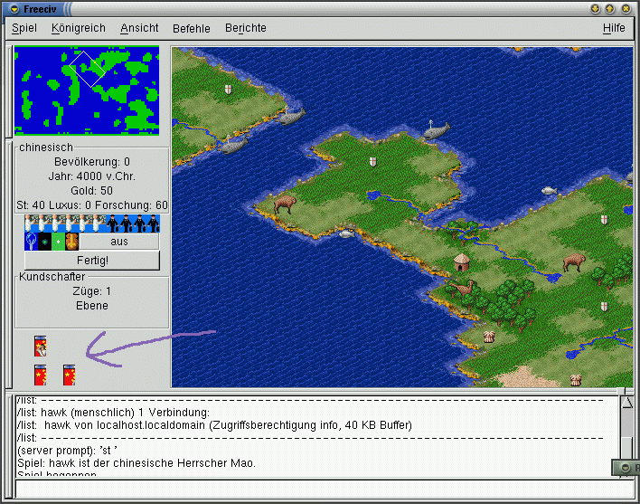Click the 'chinesische Herrscher Mao' chat line
The height and width of the screenshot is (504, 640).
pyautogui.click(x=136, y=463)
